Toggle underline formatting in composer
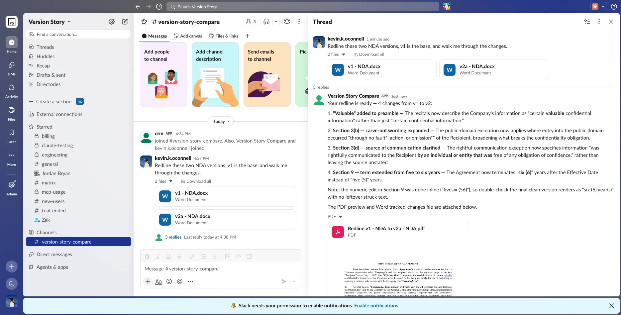Viewport: 621px width, 315px height. (x=168, y=256)
